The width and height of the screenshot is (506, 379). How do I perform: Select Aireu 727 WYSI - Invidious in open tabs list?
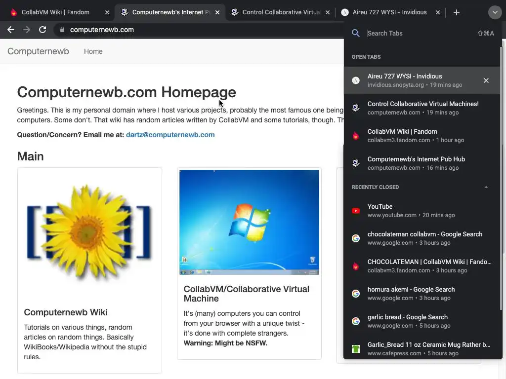pos(422,80)
